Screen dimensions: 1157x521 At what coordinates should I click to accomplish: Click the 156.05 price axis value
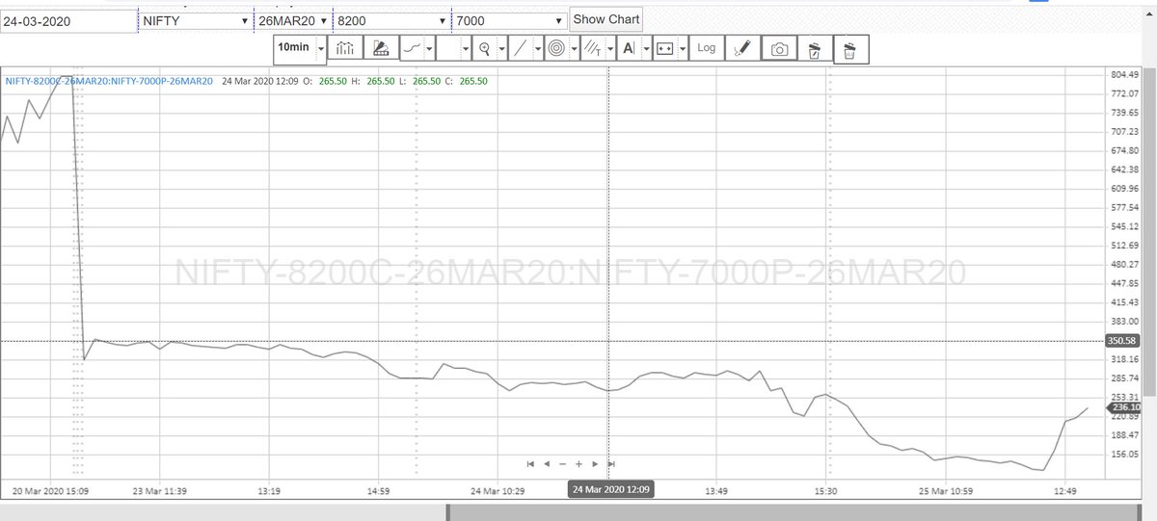[1124, 454]
